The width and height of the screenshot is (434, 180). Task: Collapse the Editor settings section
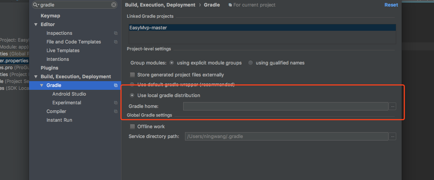click(x=36, y=25)
